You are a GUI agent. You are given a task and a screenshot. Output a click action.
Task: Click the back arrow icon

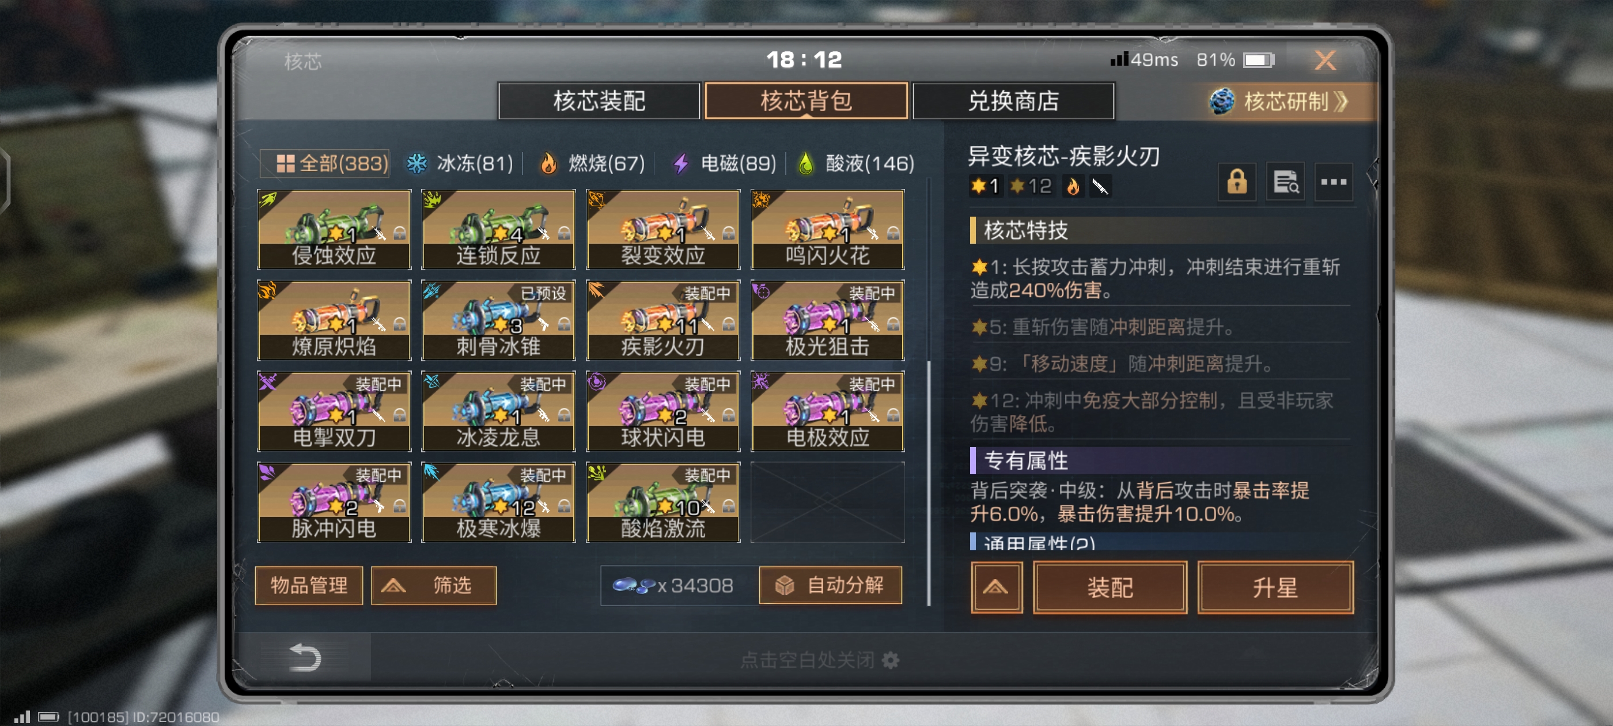305,658
